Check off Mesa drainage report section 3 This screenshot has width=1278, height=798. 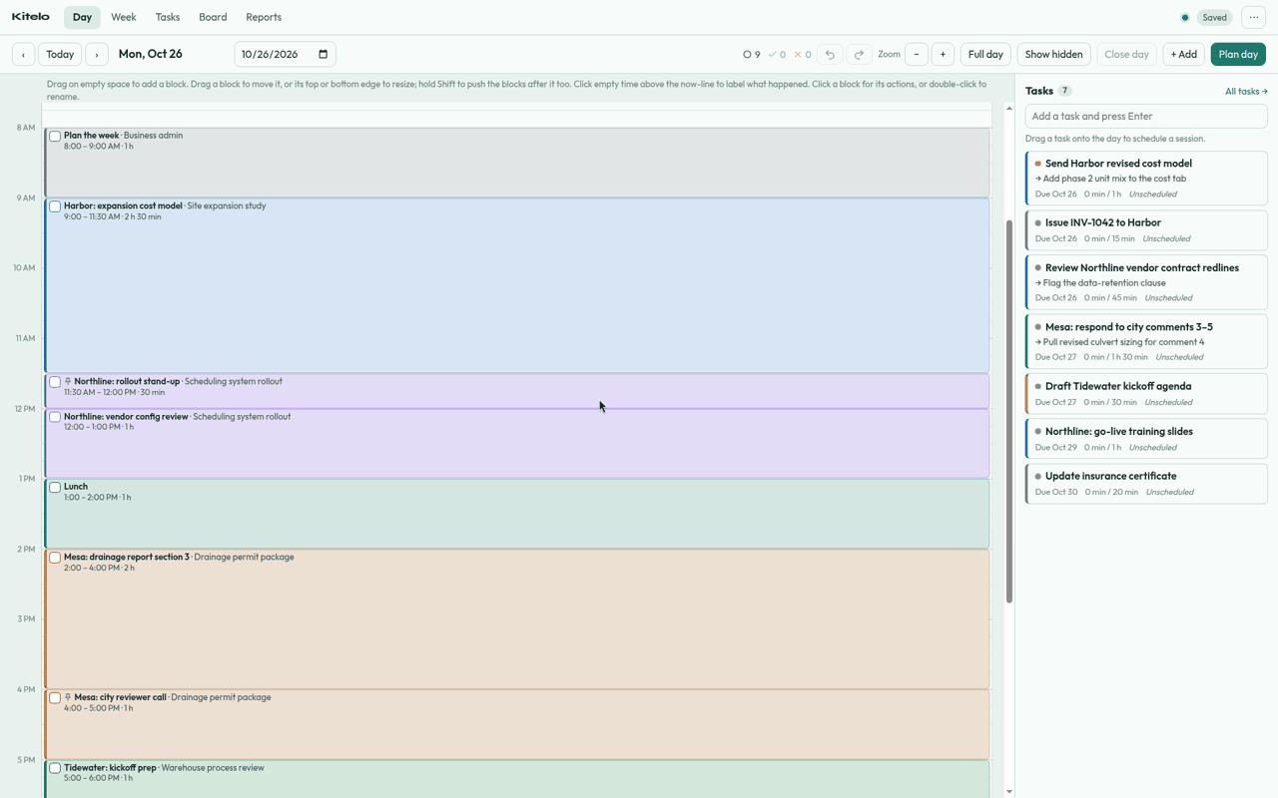click(55, 558)
